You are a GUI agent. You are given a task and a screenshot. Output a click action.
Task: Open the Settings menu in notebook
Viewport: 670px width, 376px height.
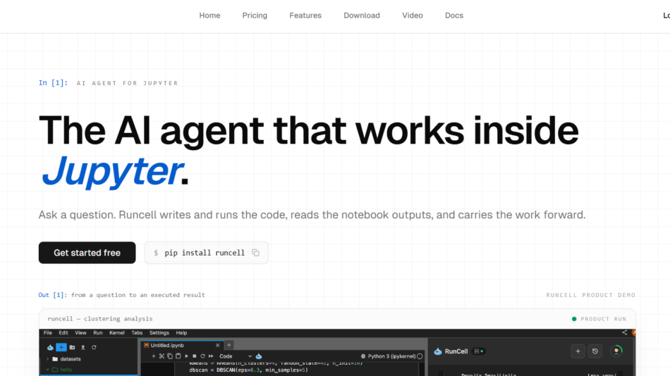159,332
